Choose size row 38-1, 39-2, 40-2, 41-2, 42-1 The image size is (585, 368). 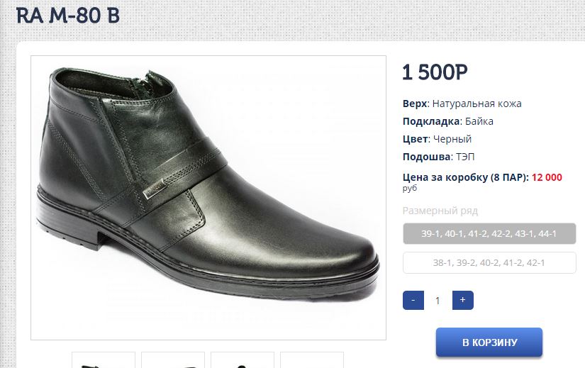click(x=489, y=263)
